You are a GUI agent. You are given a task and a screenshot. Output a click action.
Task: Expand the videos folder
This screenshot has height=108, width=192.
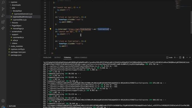[10, 43]
